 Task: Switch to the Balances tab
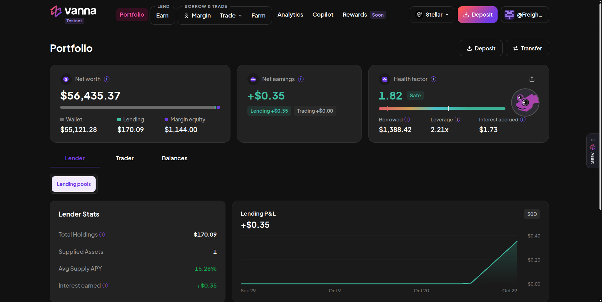point(175,158)
